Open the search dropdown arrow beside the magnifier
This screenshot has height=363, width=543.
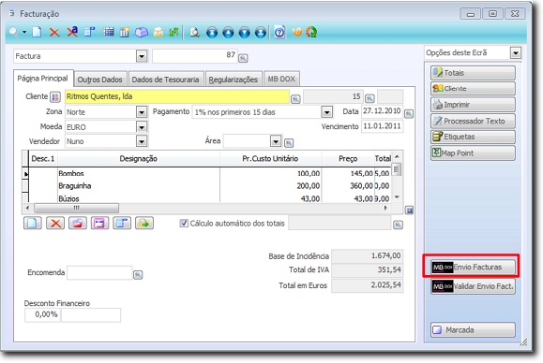(x=24, y=32)
